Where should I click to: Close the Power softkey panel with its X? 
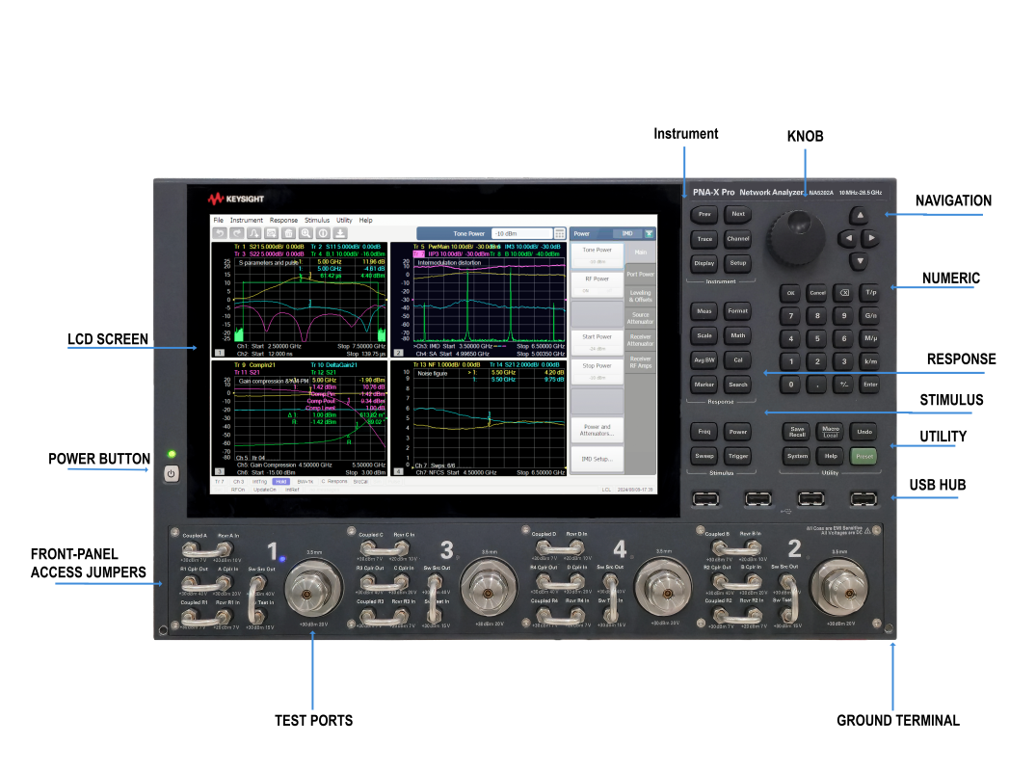(649, 233)
